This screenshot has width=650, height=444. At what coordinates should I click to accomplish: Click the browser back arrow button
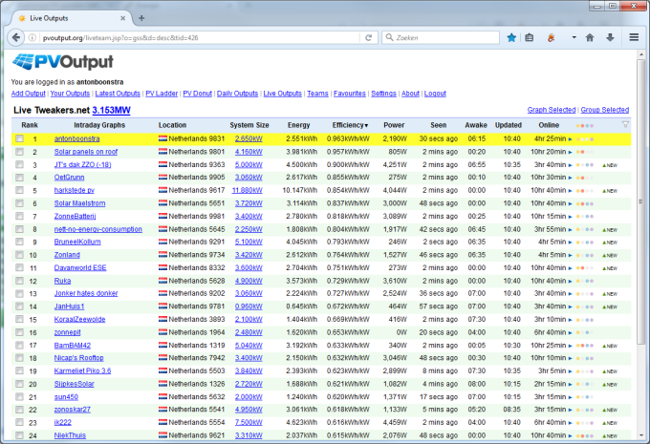point(17,37)
